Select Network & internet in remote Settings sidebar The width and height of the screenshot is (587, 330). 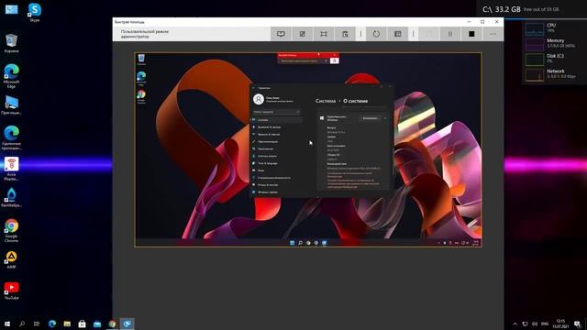click(x=276, y=135)
